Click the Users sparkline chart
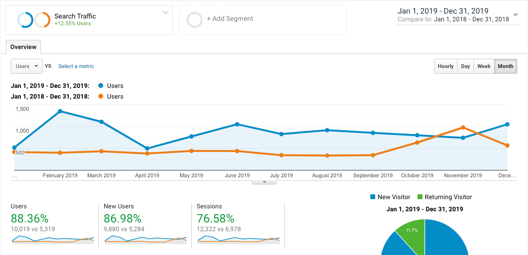 [x=53, y=239]
